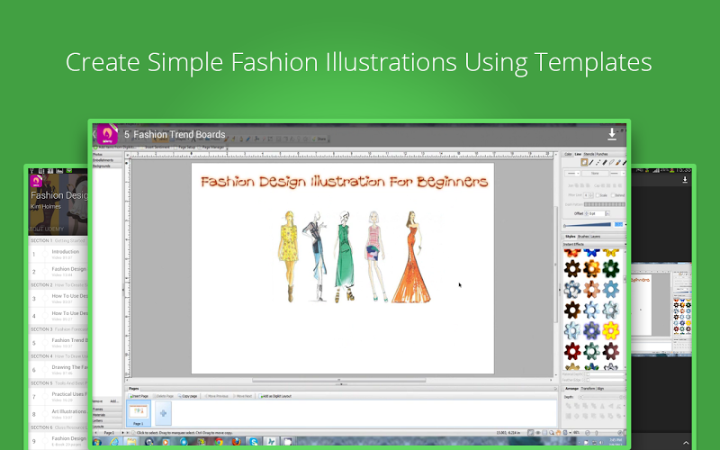Click the add new page plus thumbnail
The height and width of the screenshot is (450, 720).
[x=163, y=413]
